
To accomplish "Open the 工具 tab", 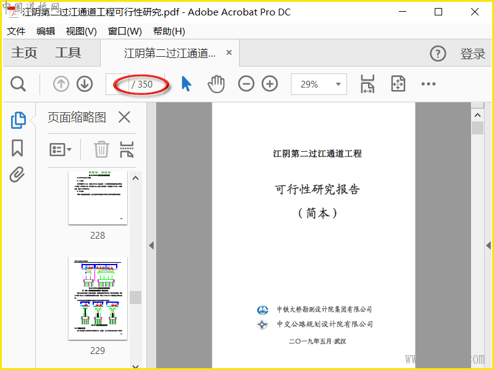I will pos(68,52).
